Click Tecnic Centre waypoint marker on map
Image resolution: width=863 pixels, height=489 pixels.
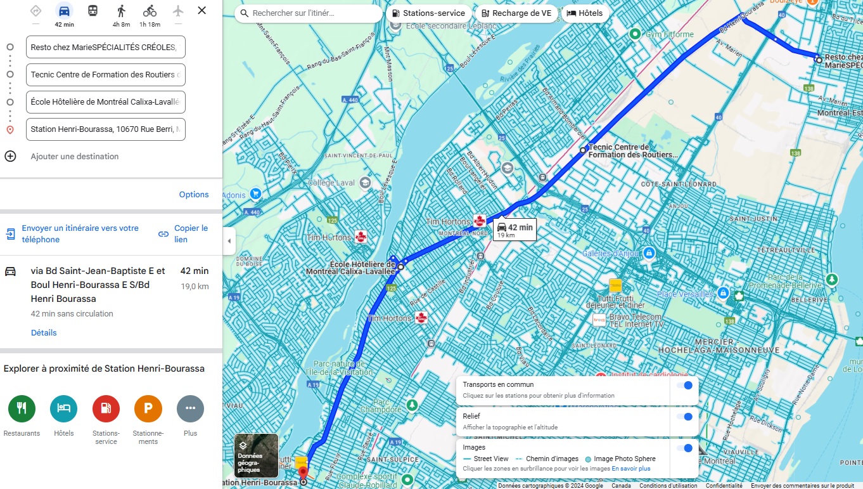pyautogui.click(x=583, y=150)
